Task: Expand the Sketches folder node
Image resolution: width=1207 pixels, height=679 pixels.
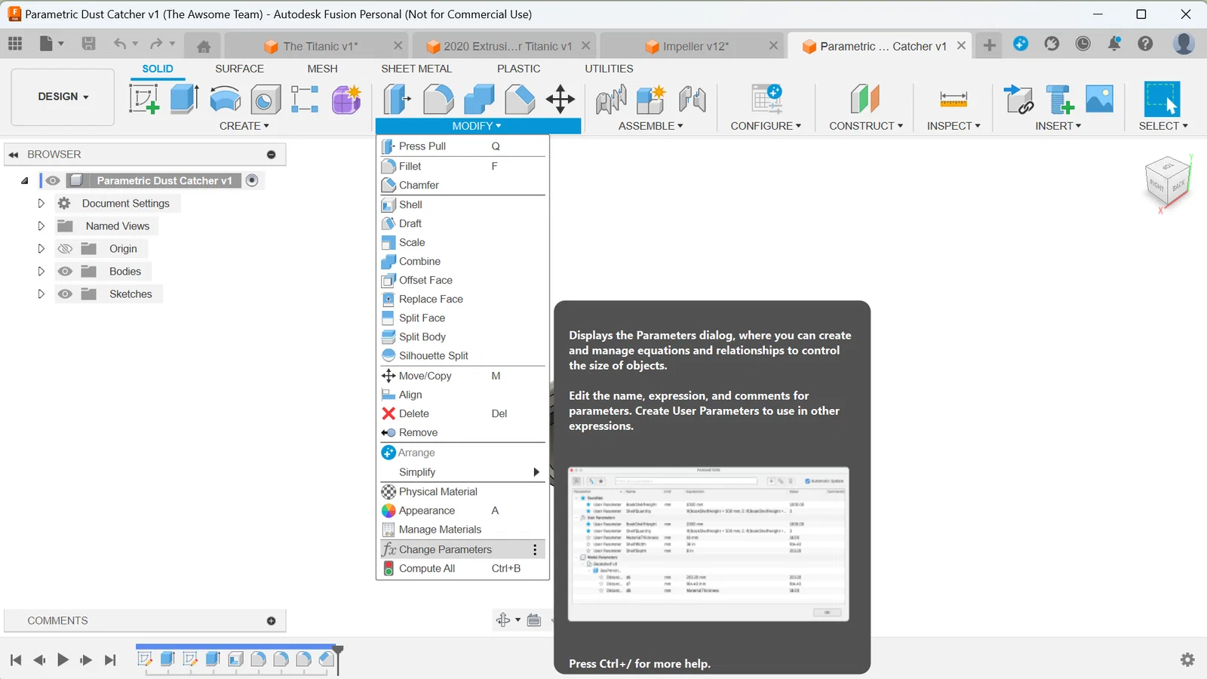Action: tap(41, 293)
